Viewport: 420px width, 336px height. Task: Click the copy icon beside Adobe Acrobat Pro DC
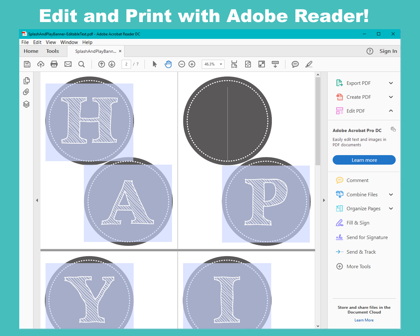pyautogui.click(x=393, y=129)
